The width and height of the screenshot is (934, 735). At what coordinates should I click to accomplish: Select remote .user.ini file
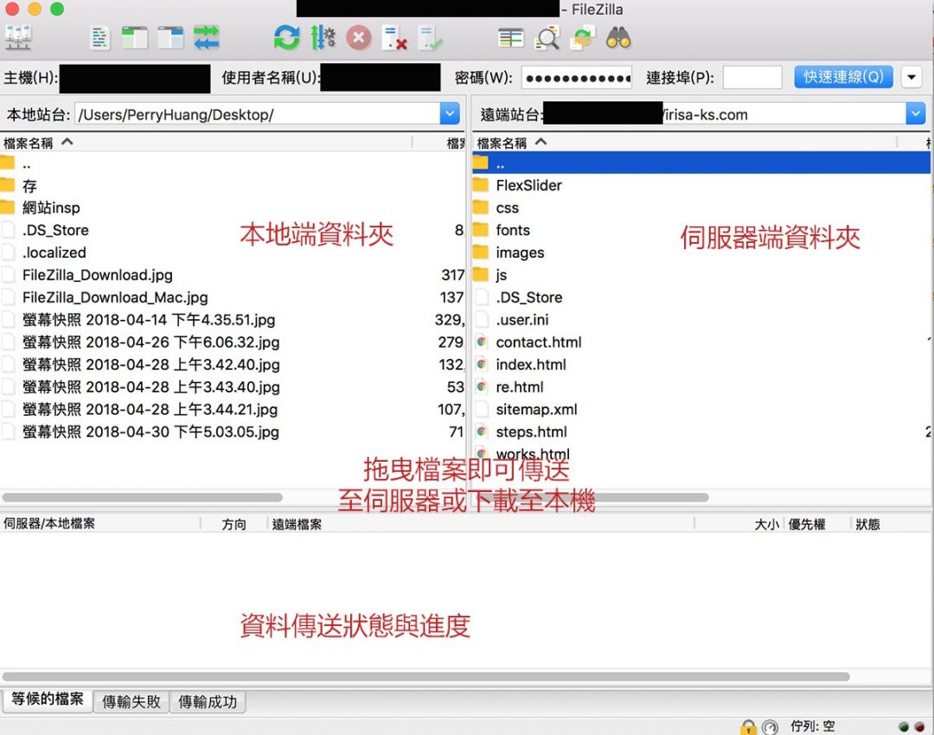701,320
